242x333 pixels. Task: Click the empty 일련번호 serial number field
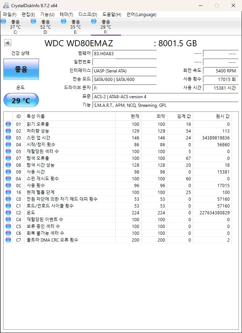124,62
